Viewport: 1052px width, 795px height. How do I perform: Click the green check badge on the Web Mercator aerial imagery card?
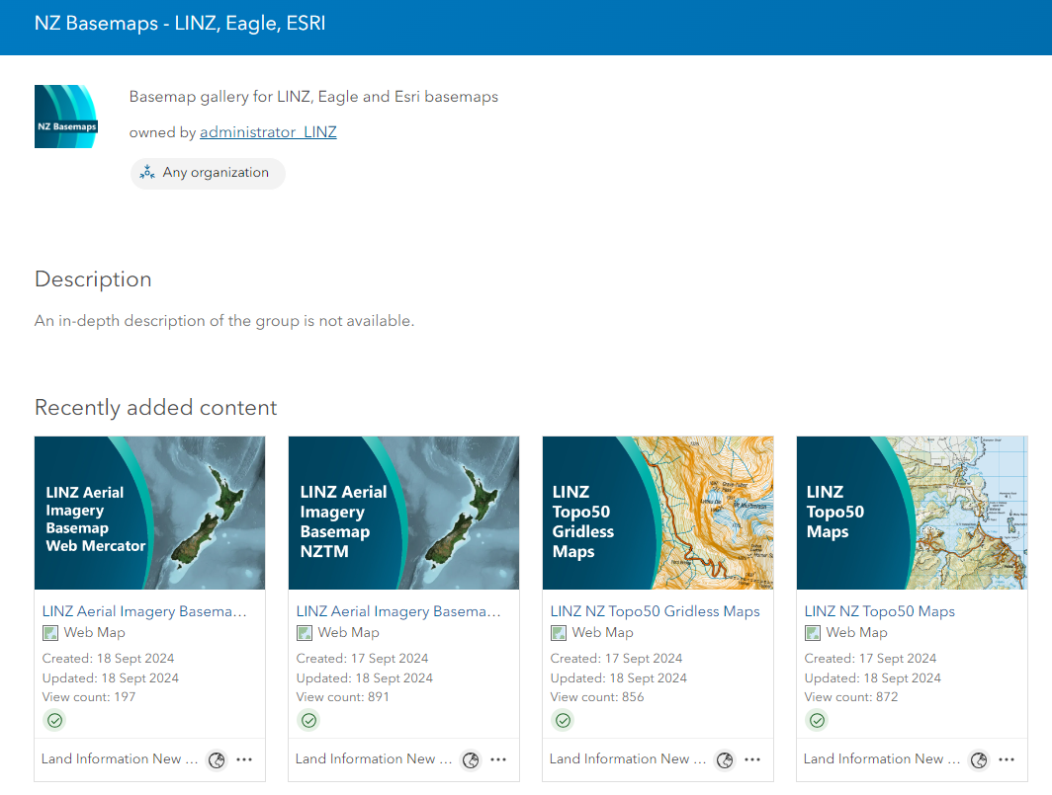[54, 720]
